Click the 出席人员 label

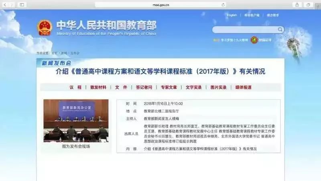(131, 134)
